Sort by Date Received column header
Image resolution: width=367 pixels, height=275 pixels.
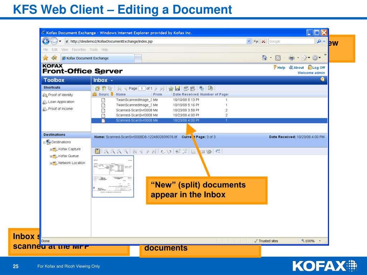pos(185,95)
